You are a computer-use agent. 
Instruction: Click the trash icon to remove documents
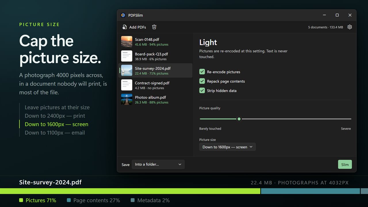pyautogui.click(x=154, y=27)
